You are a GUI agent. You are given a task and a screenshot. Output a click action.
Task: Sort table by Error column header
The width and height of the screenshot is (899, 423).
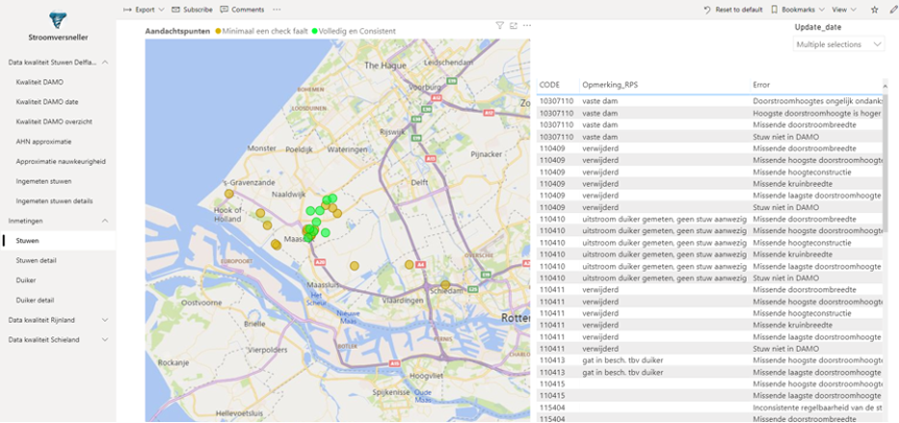(x=761, y=85)
